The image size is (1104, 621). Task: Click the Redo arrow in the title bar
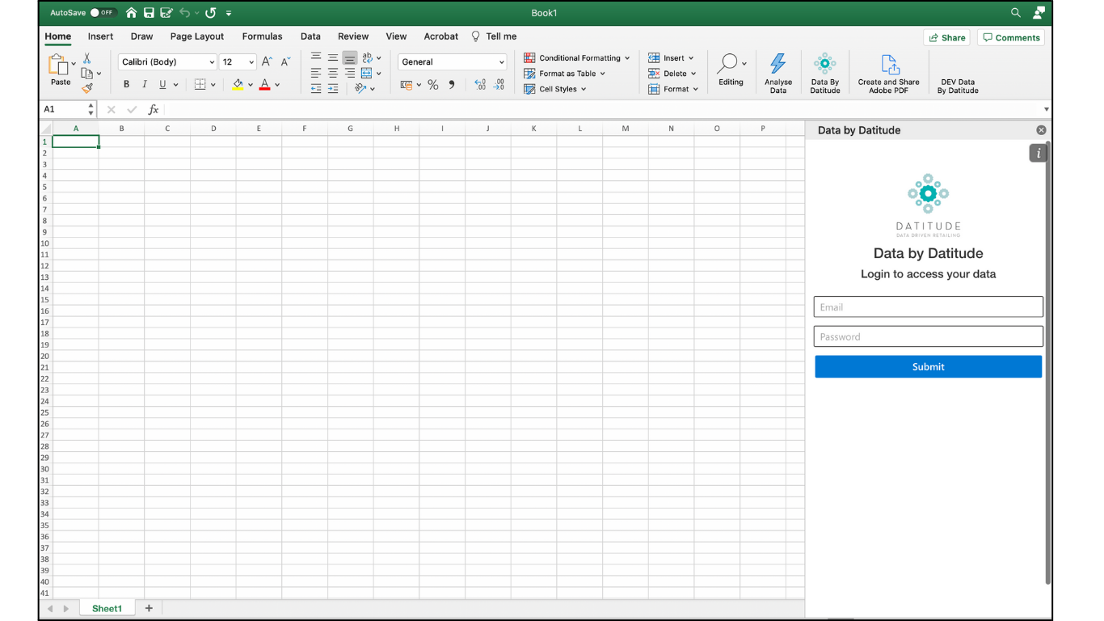tap(211, 13)
